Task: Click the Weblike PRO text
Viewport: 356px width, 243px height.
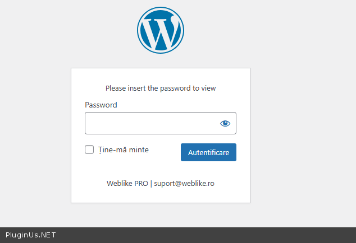Action: 127,183
